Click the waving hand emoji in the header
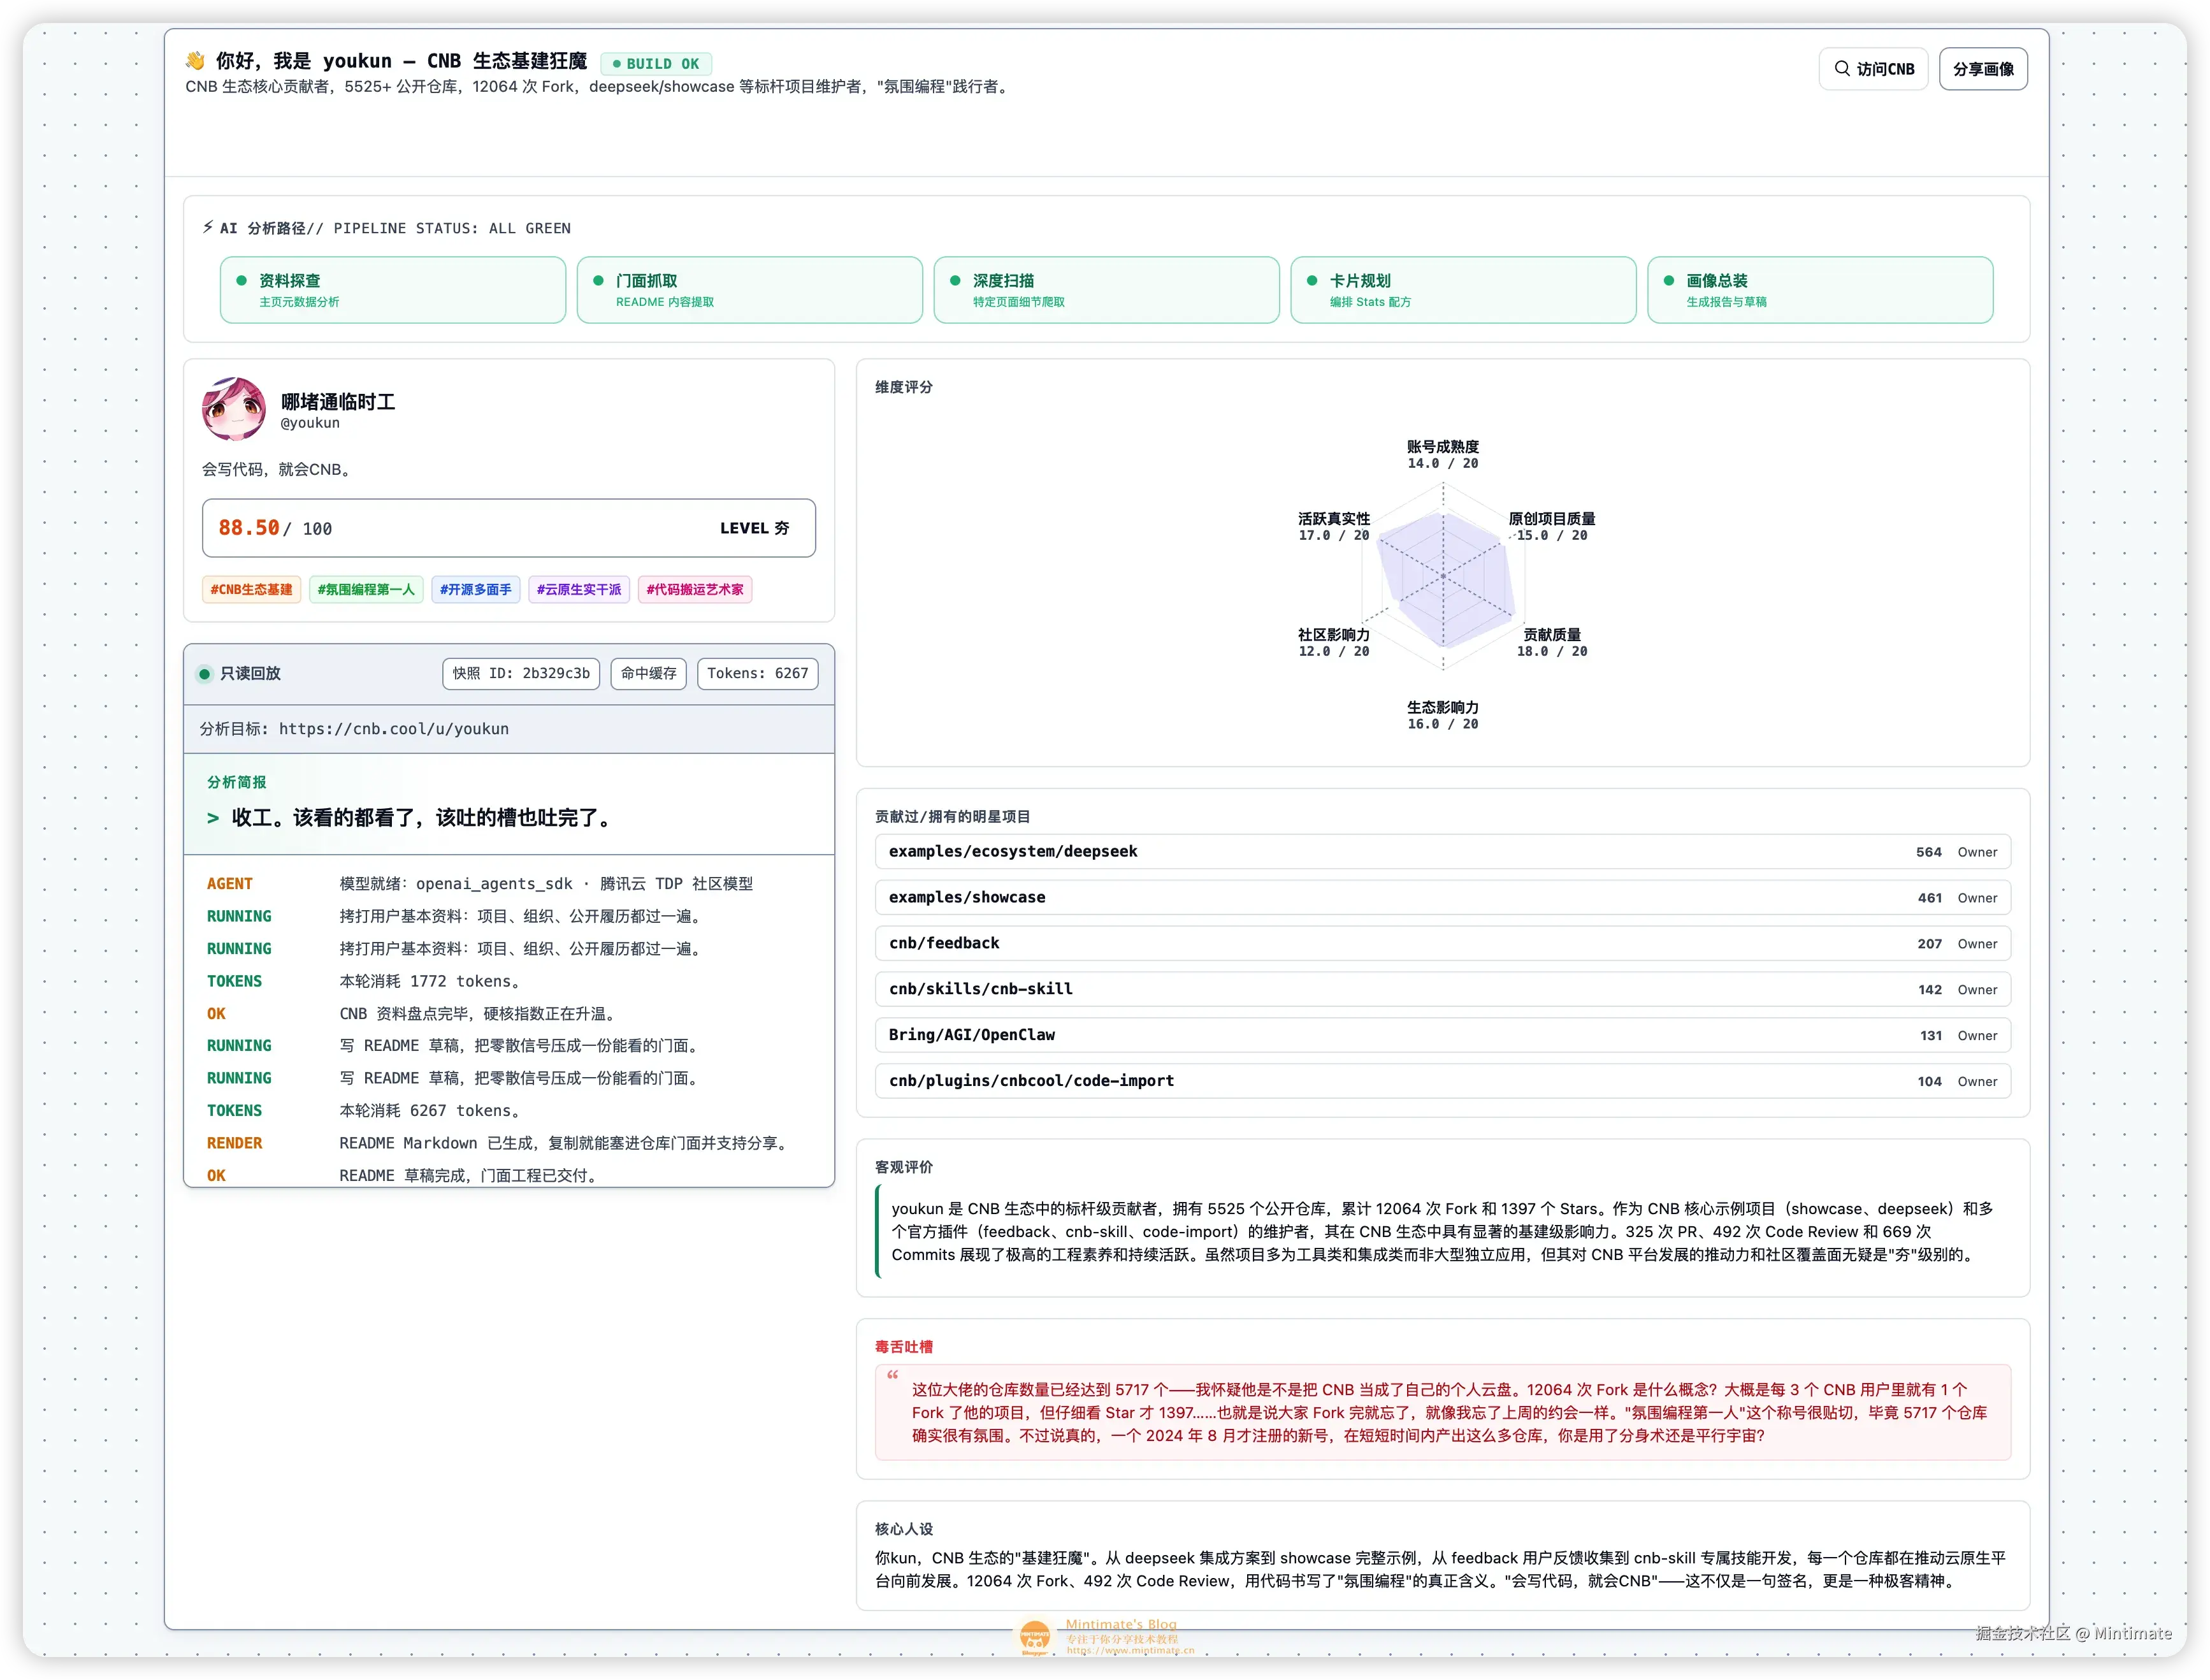 [x=195, y=61]
